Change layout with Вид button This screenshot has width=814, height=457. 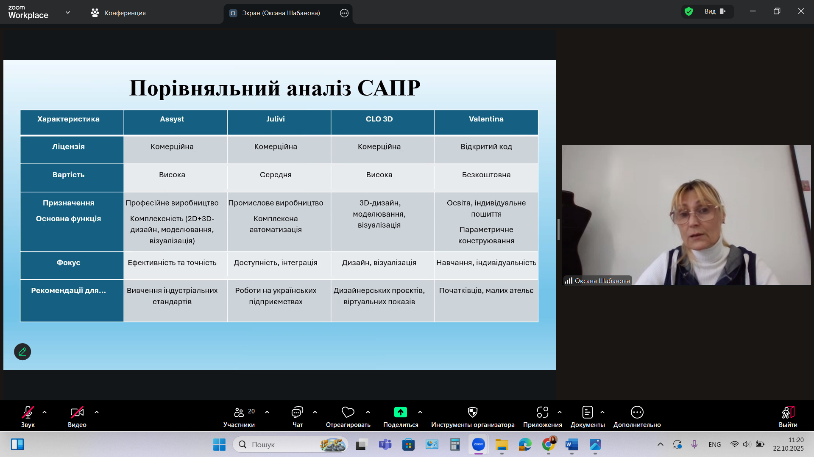point(715,11)
